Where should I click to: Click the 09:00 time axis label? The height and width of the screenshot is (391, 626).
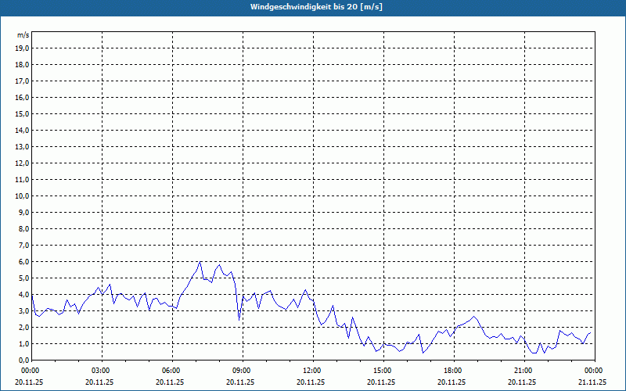pyautogui.click(x=242, y=371)
